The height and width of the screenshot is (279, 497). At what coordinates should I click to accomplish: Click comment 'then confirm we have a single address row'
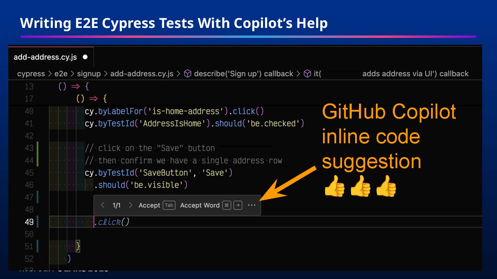pyautogui.click(x=184, y=161)
